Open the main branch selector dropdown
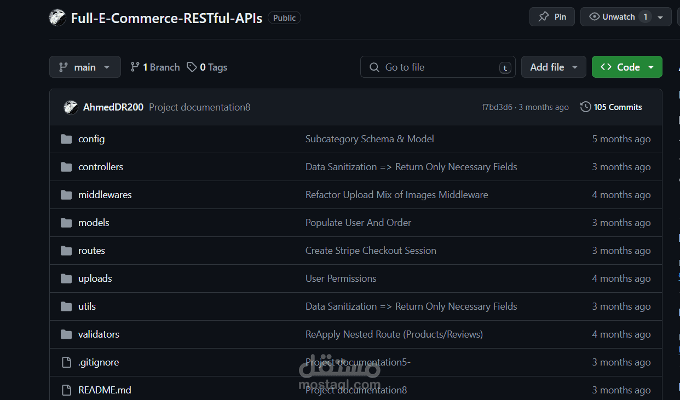This screenshot has height=400, width=680. [x=85, y=66]
